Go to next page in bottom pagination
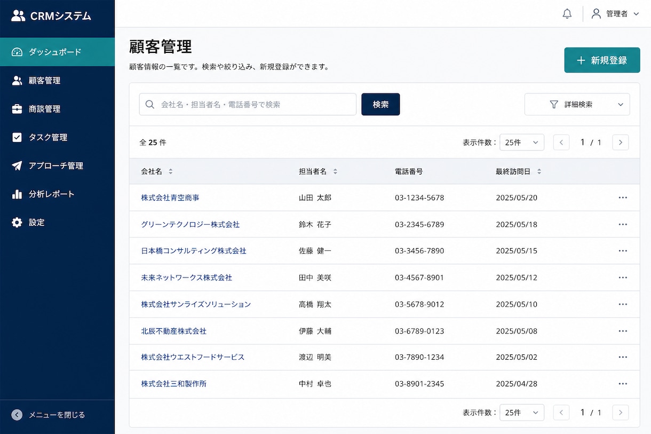 [x=620, y=412]
